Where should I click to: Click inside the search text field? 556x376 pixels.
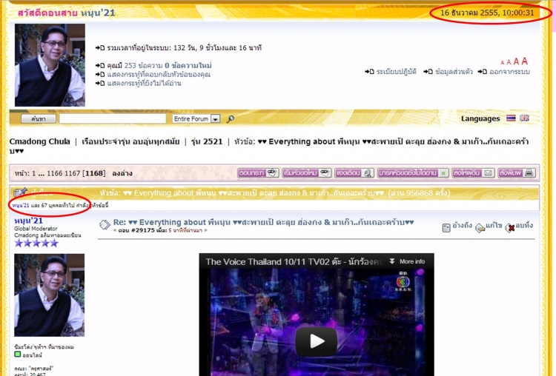click(113, 119)
